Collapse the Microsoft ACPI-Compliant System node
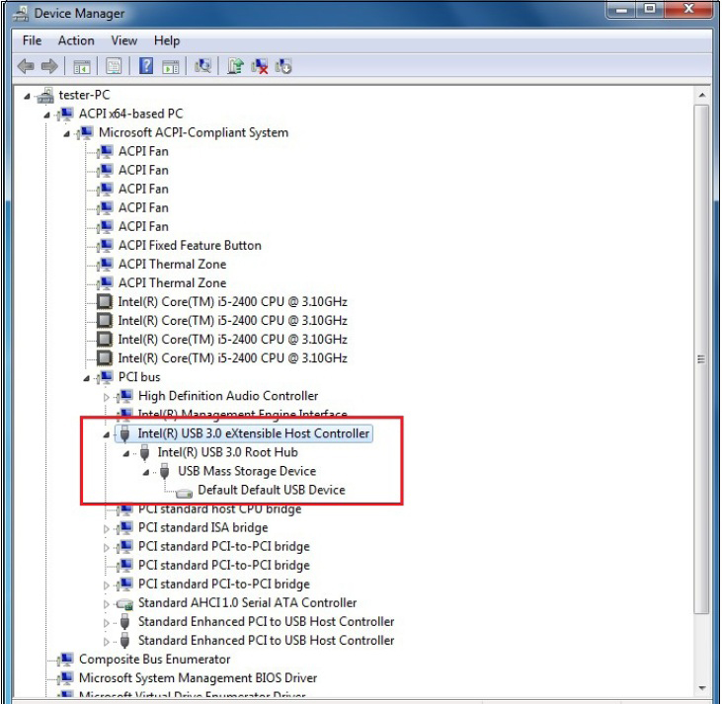The height and width of the screenshot is (704, 722). 66,134
